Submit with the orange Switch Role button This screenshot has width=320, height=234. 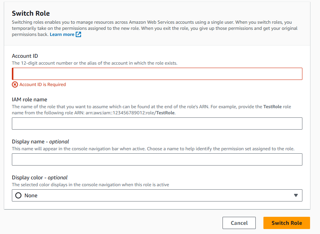coord(286,223)
